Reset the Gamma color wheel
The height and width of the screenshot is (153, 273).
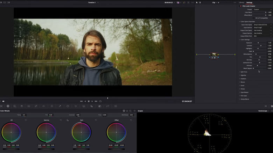[x=61, y=120]
